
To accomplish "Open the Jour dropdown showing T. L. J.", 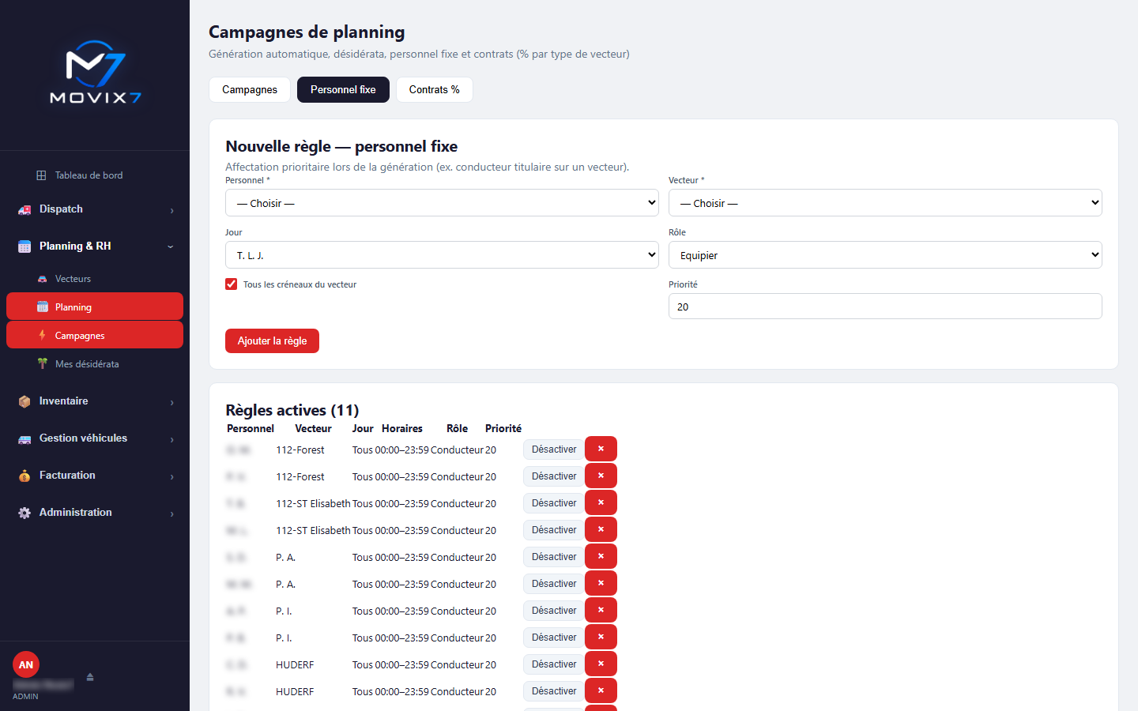I will click(442, 255).
